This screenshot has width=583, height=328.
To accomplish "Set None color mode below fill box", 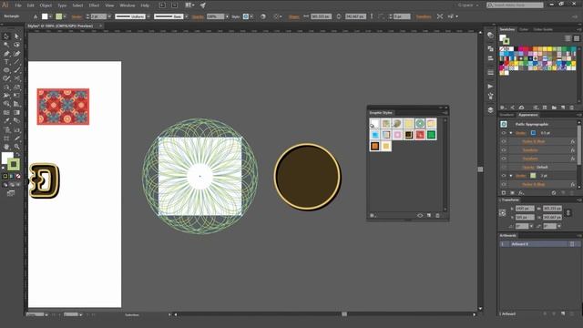I will coord(18,176).
